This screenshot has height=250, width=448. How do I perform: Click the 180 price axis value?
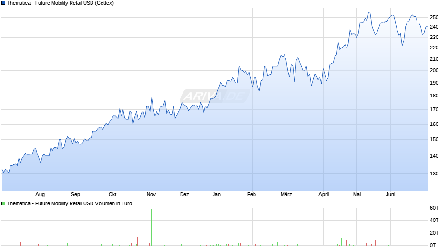coord(434,96)
